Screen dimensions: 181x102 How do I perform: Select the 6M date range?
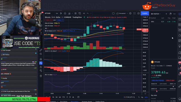60,97
